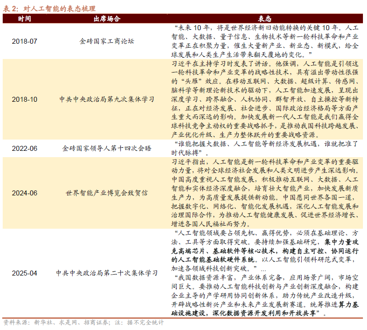This screenshot has height=330, width=367.
Task: Select the cell '世界智能产业博览会致贺信'
Action: 107,193
